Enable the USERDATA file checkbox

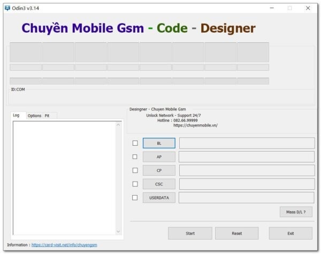tap(135, 198)
